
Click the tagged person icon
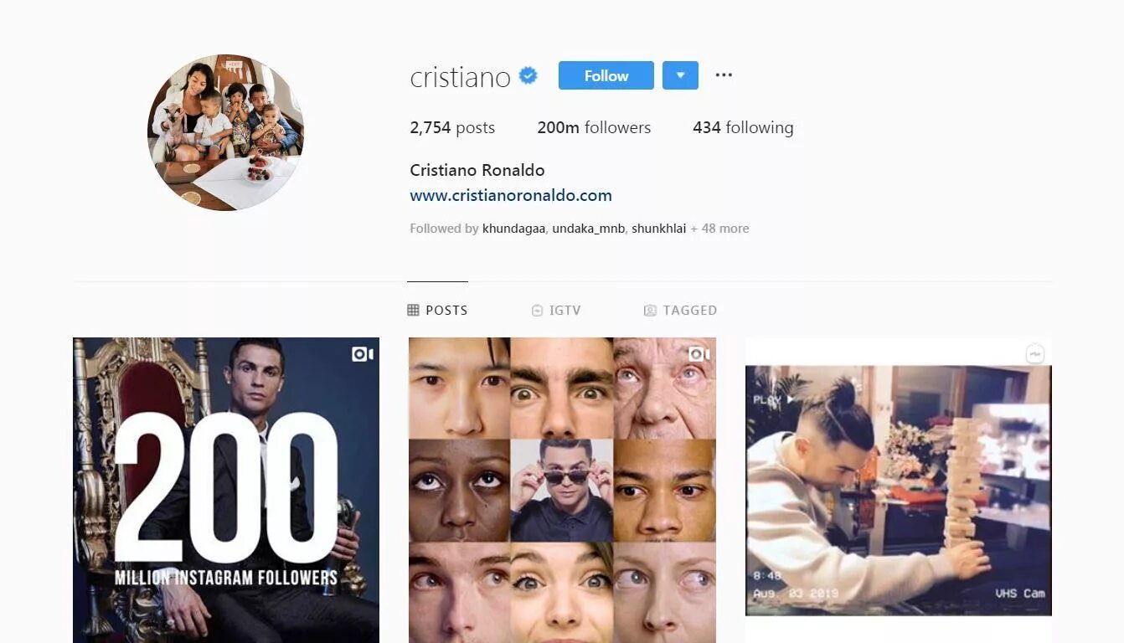pyautogui.click(x=650, y=311)
